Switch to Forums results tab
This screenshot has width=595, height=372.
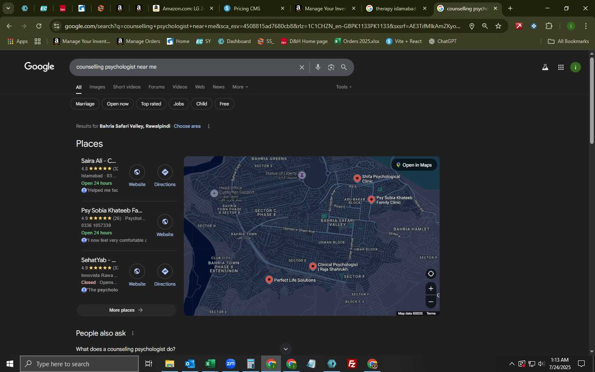point(156,87)
